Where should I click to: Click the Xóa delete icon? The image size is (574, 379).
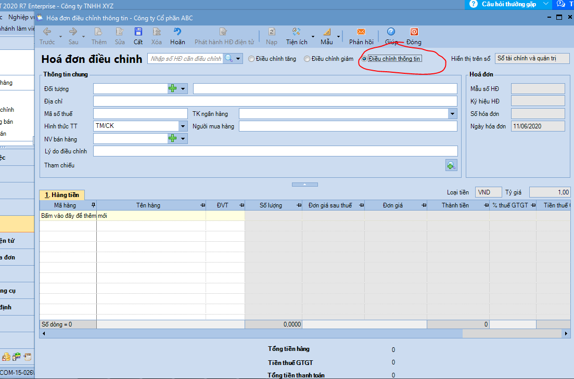(x=157, y=32)
